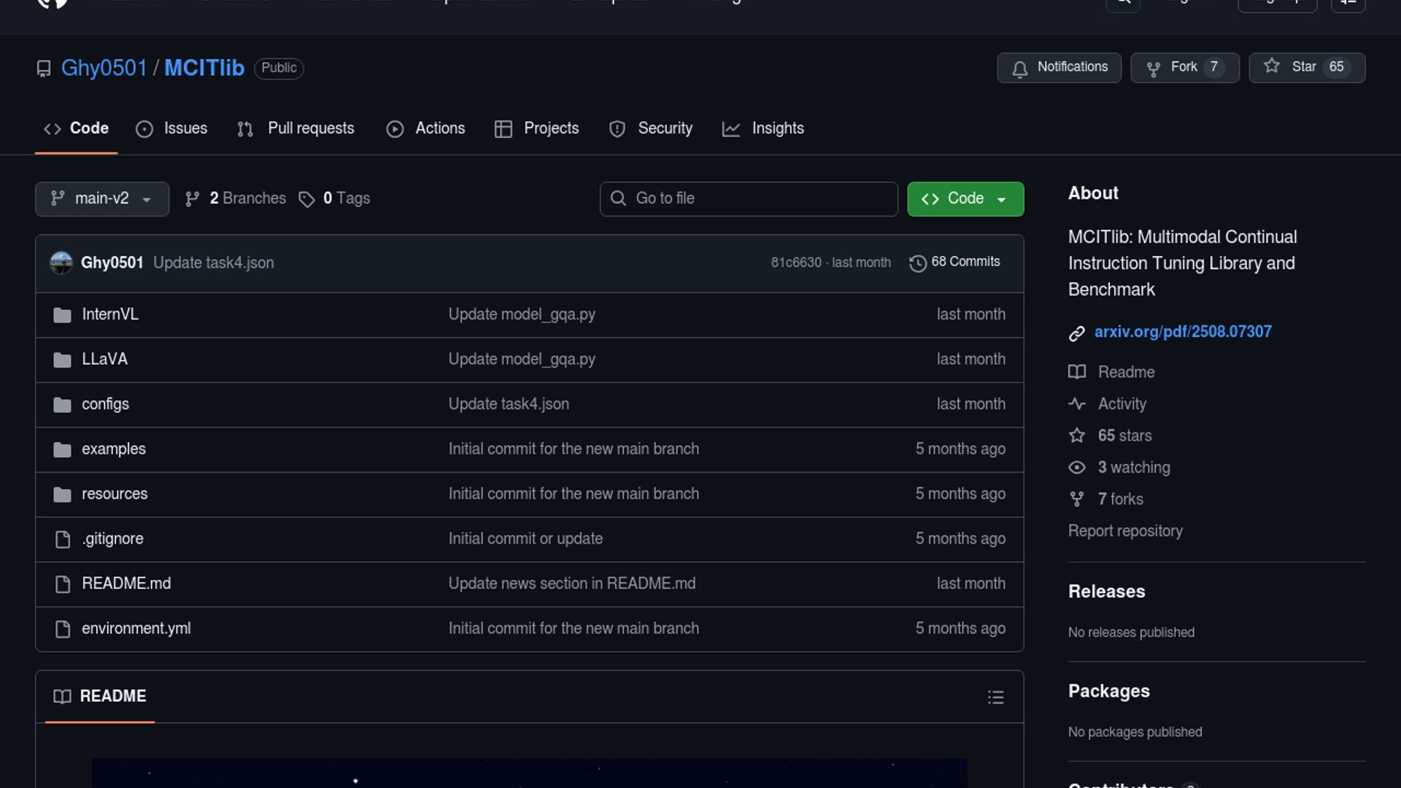Click the 0 Tags tag icon

coord(306,199)
